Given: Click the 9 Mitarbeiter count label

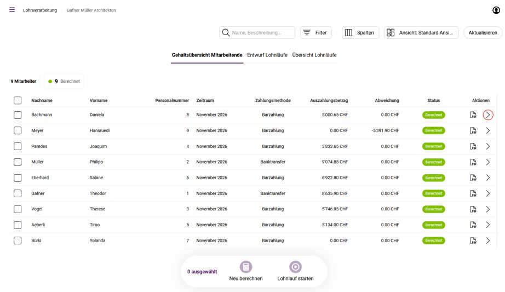Looking at the screenshot, I should tap(24, 81).
